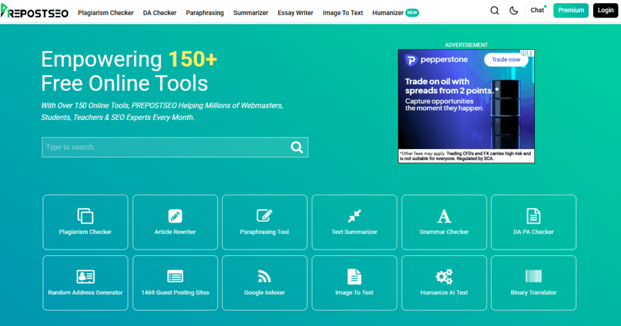
Task: Open Humanizer menu item
Action: point(388,13)
